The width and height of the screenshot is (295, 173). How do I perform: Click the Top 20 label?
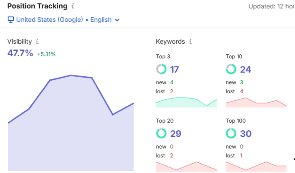click(165, 121)
